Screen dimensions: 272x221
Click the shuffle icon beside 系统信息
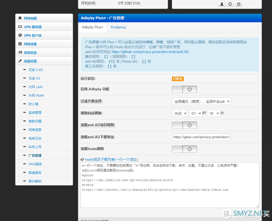click(x=20, y=52)
